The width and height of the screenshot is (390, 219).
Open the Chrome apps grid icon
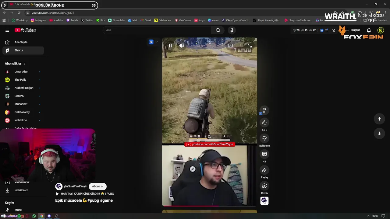point(4,20)
